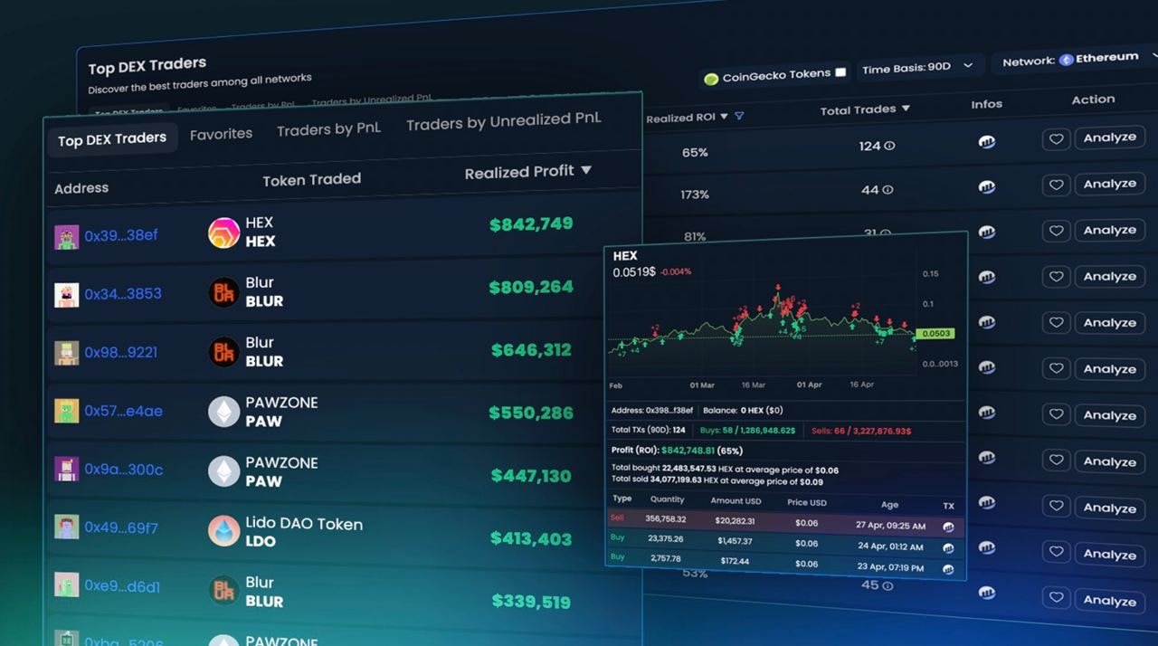Sort by the Total Trades column arrow
Viewport: 1158px width, 646px height.
pyautogui.click(x=906, y=109)
